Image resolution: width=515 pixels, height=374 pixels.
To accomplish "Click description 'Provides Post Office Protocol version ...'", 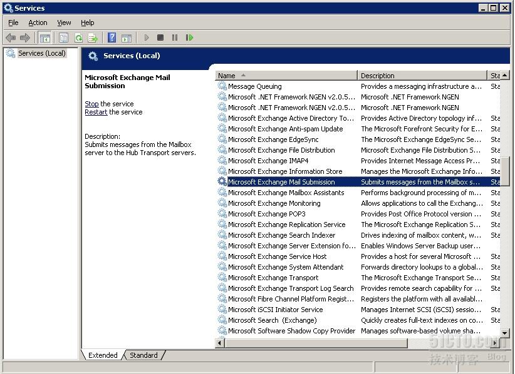I will pos(421,214).
